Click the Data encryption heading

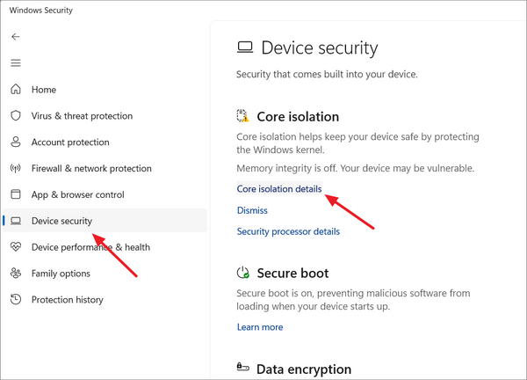(304, 369)
